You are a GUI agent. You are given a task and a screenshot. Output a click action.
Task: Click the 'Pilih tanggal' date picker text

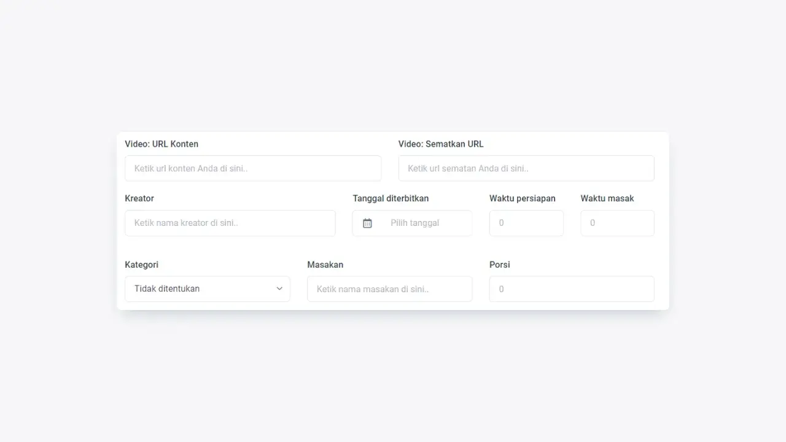[414, 223]
